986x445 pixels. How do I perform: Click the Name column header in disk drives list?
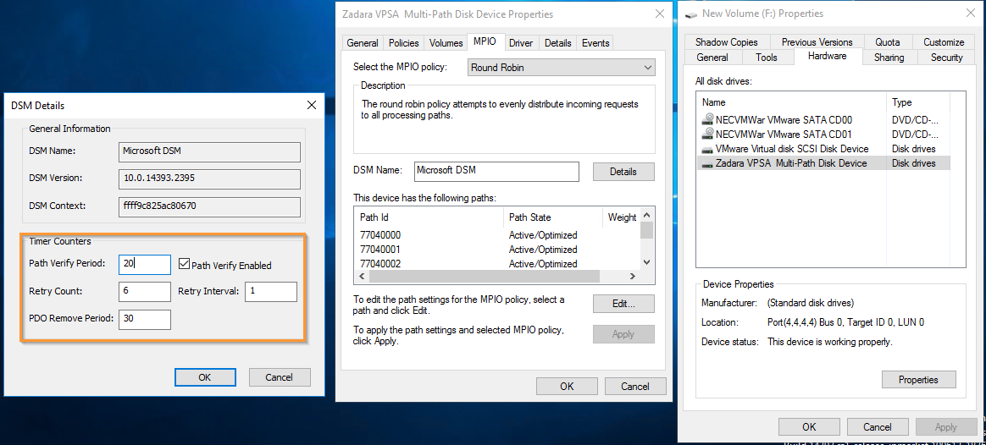(792, 102)
